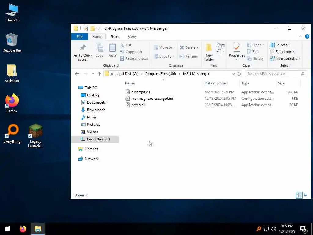Click Paste shortcut in the ribbon
This screenshot has height=235, width=313.
pos(134,58)
